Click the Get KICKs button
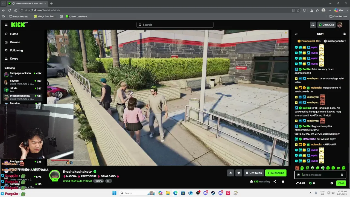Screen dimensions: 350x197 tap(326, 25)
